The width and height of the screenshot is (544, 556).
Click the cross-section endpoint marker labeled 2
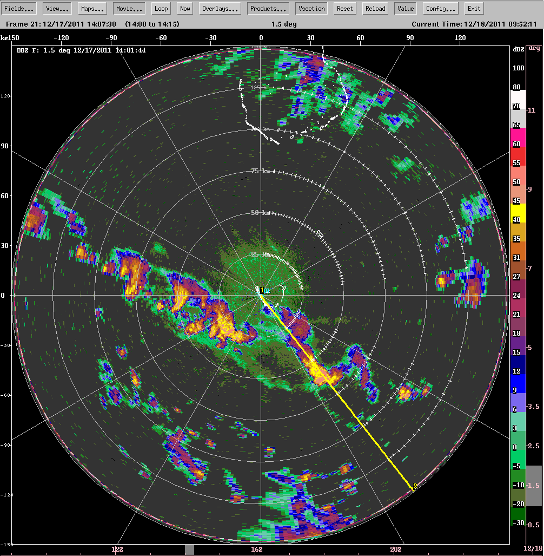point(414,487)
